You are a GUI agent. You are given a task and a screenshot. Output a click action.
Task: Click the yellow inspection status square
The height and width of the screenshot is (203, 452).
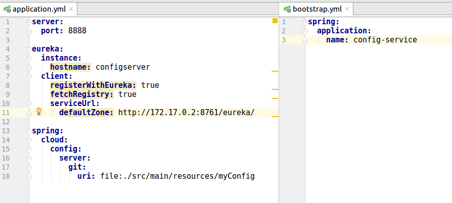(x=275, y=21)
